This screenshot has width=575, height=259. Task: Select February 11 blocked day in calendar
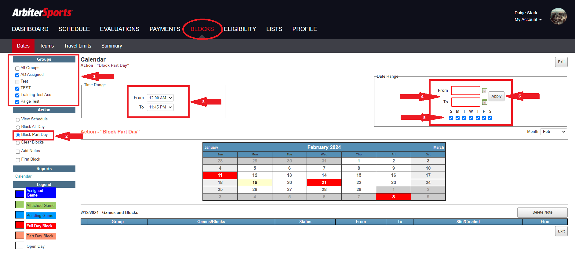coord(220,175)
